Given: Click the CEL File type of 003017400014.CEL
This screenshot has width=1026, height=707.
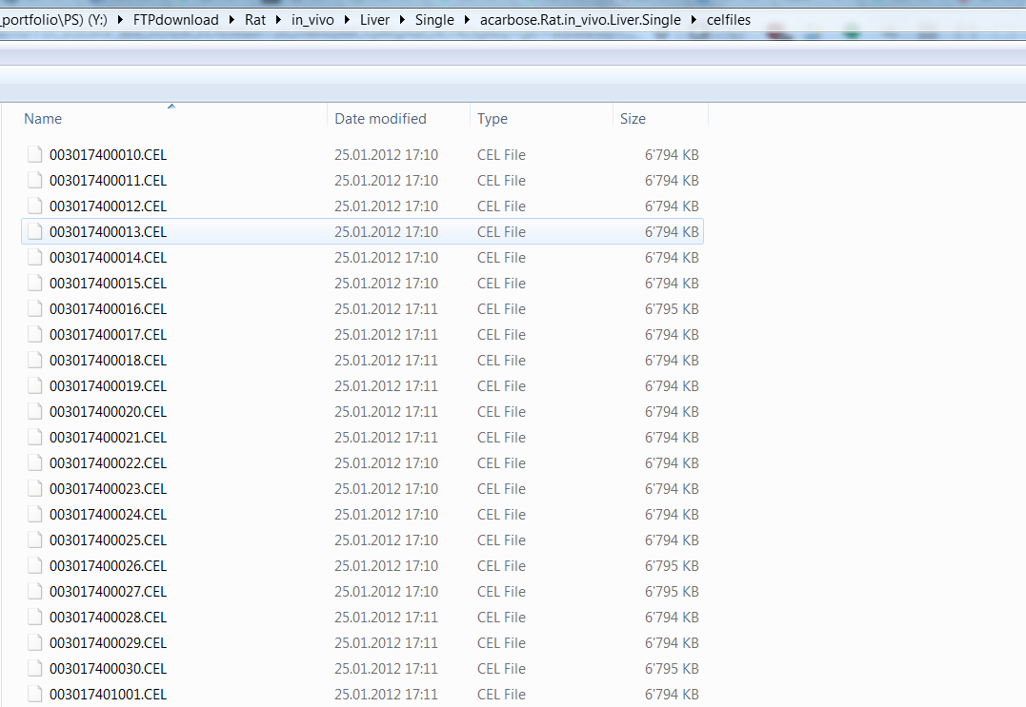Looking at the screenshot, I should (501, 258).
